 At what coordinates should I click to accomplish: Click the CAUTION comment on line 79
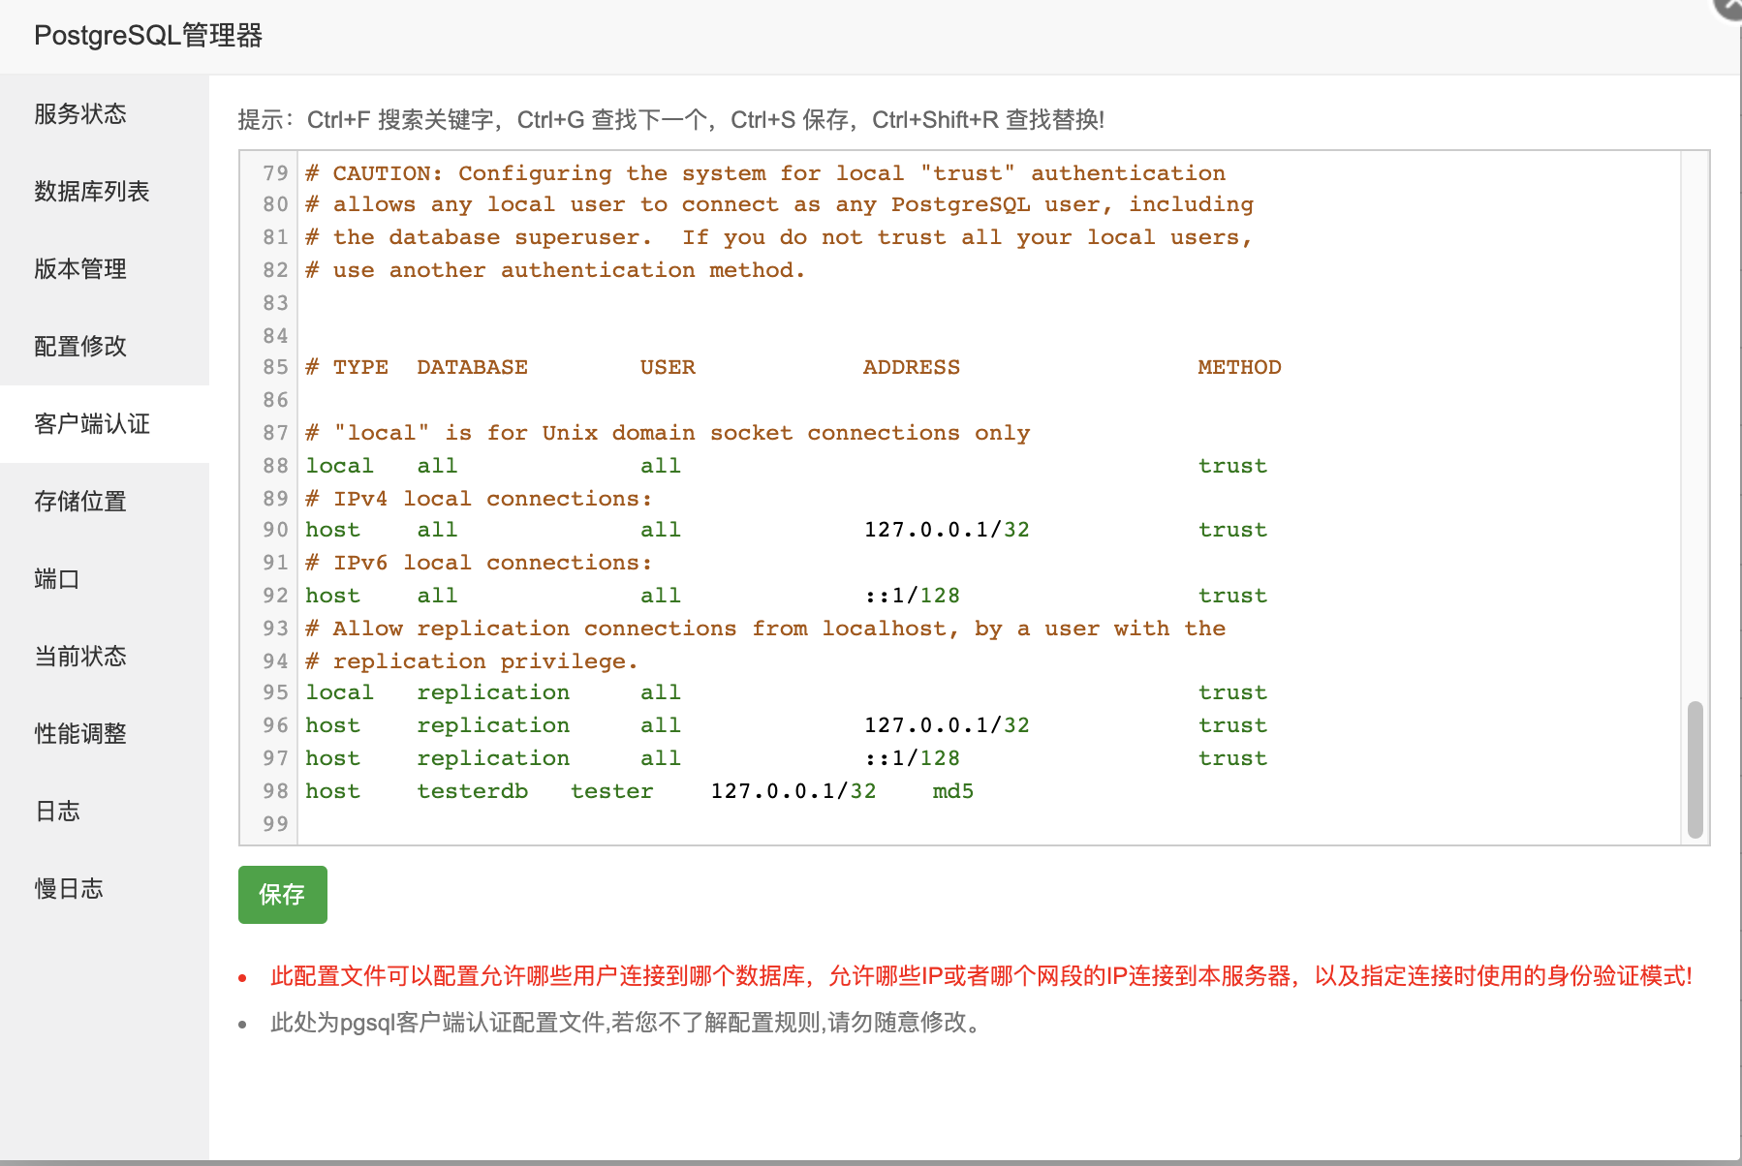pyautogui.click(x=765, y=173)
